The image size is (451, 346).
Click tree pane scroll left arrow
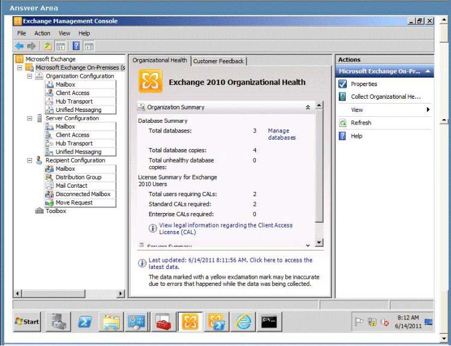pyautogui.click(x=17, y=294)
